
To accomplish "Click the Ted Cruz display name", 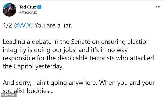I will [28, 7].
